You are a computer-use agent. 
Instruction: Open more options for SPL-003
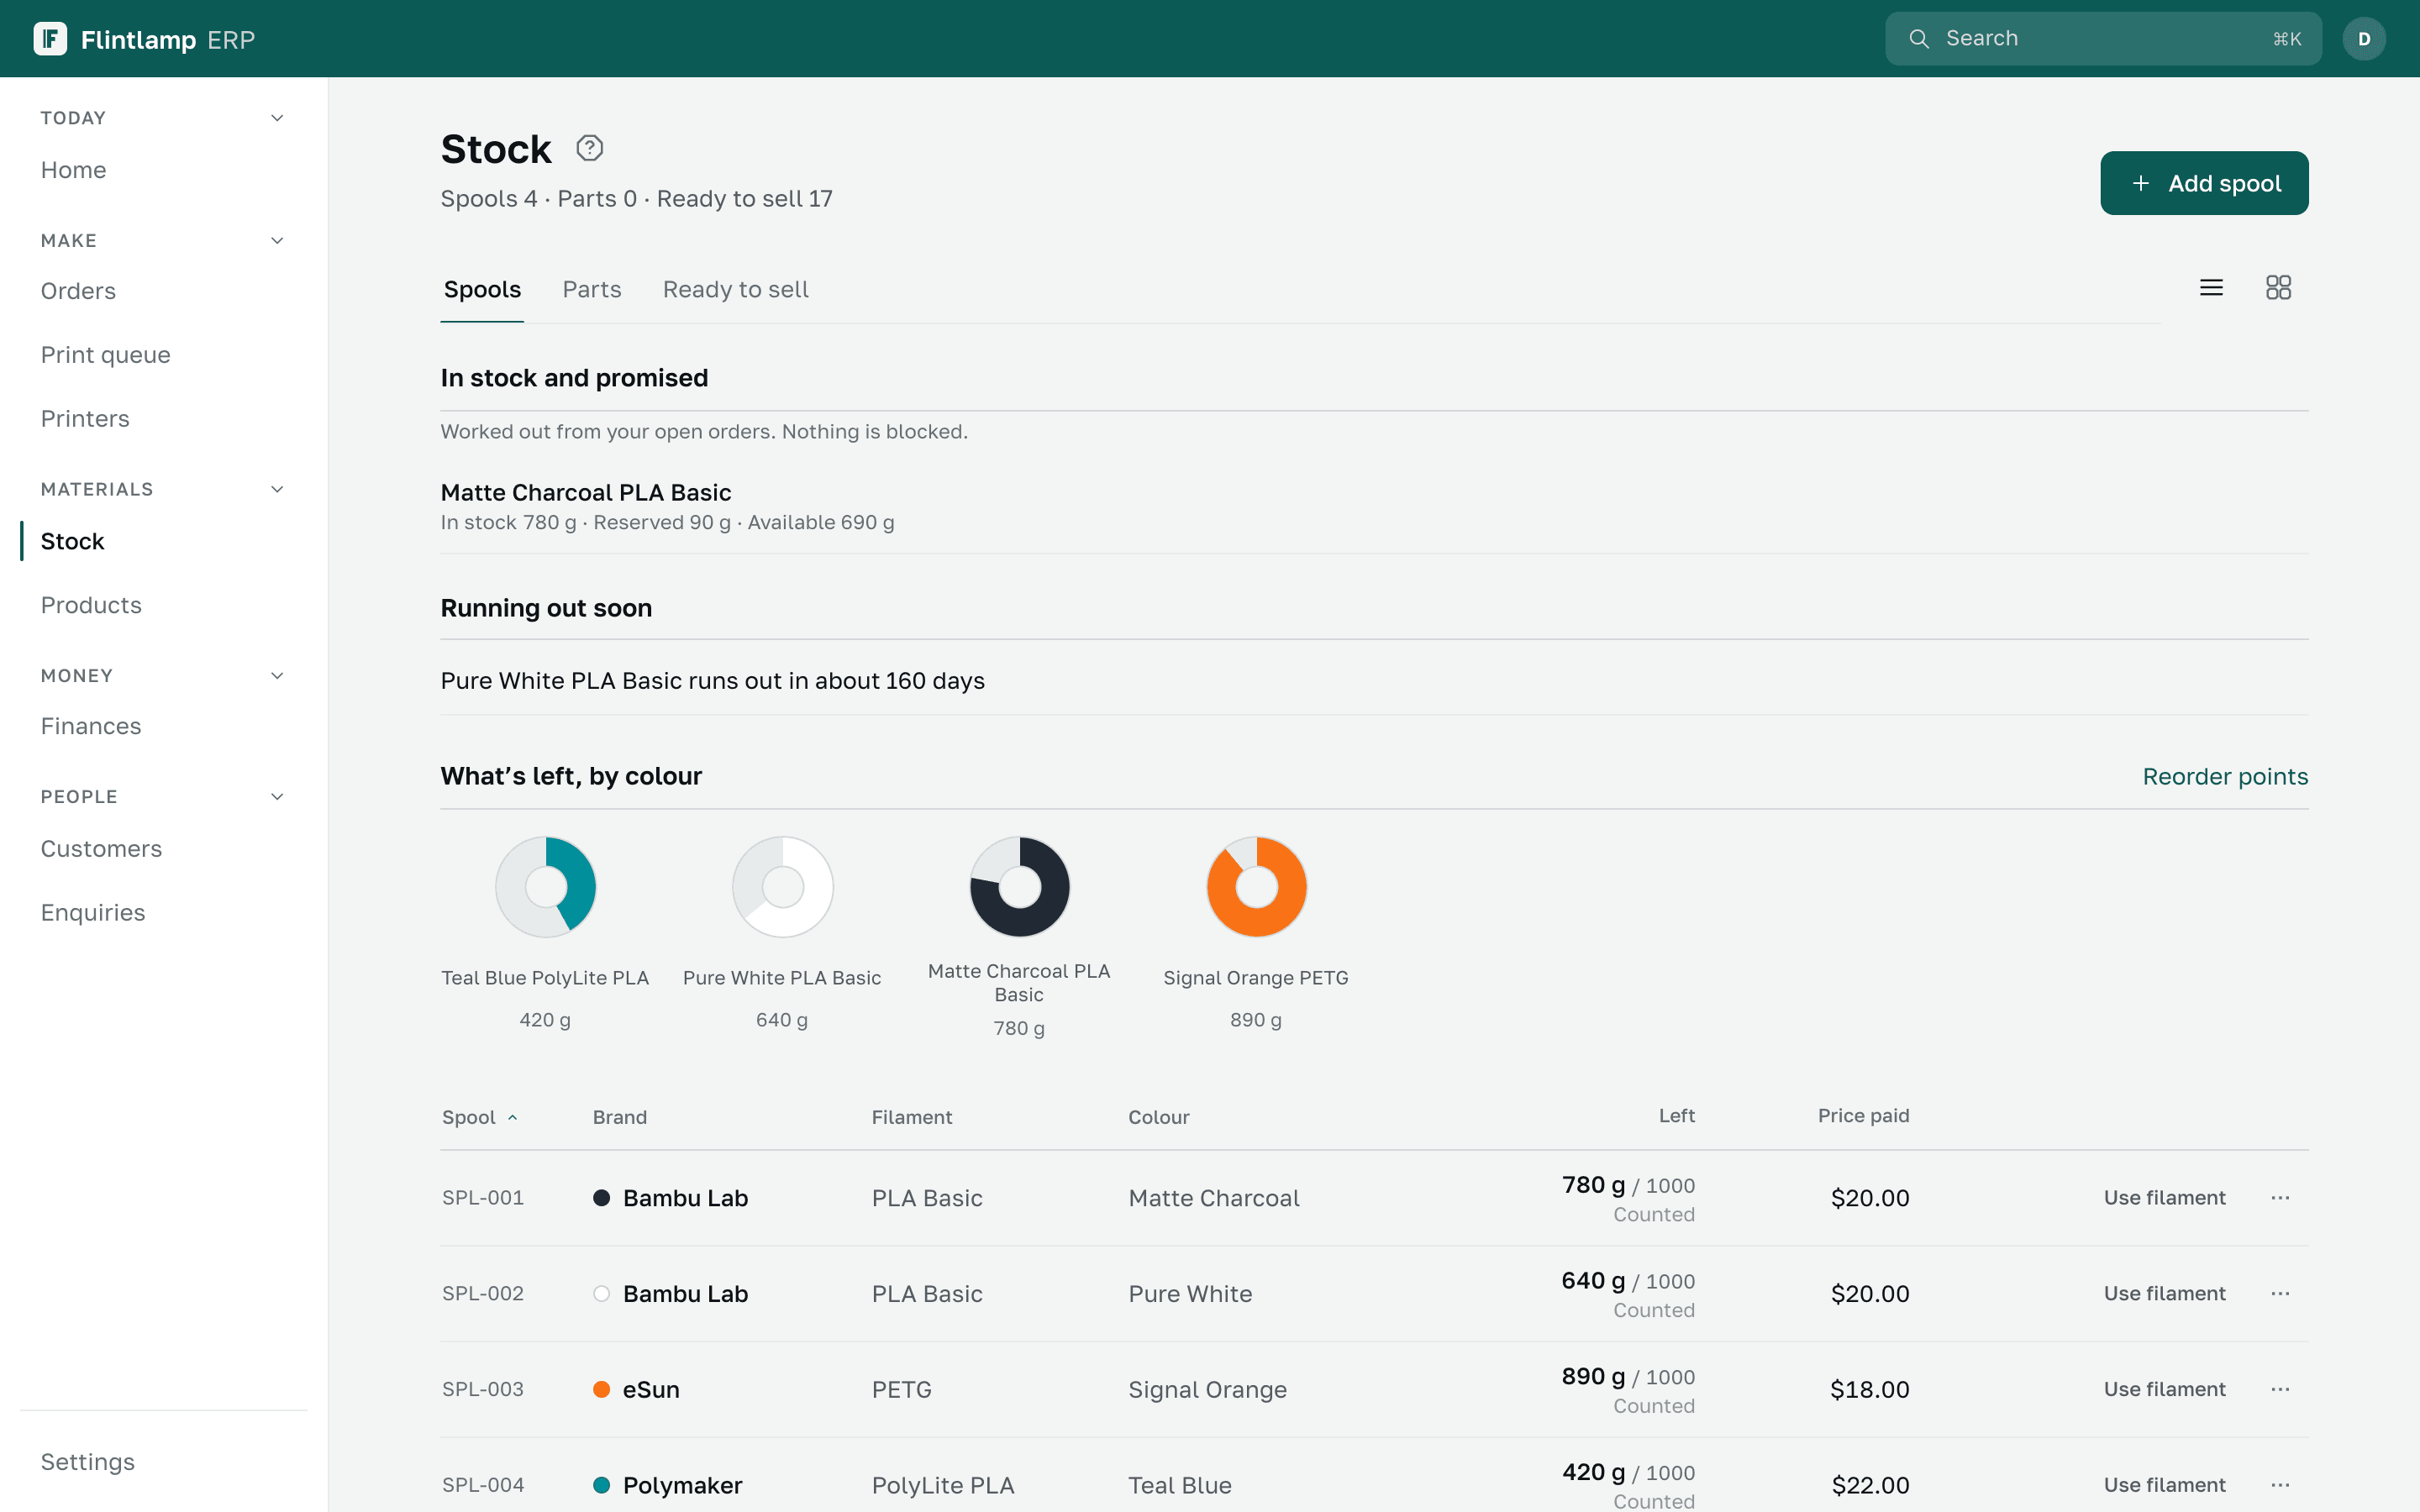[x=2280, y=1390]
